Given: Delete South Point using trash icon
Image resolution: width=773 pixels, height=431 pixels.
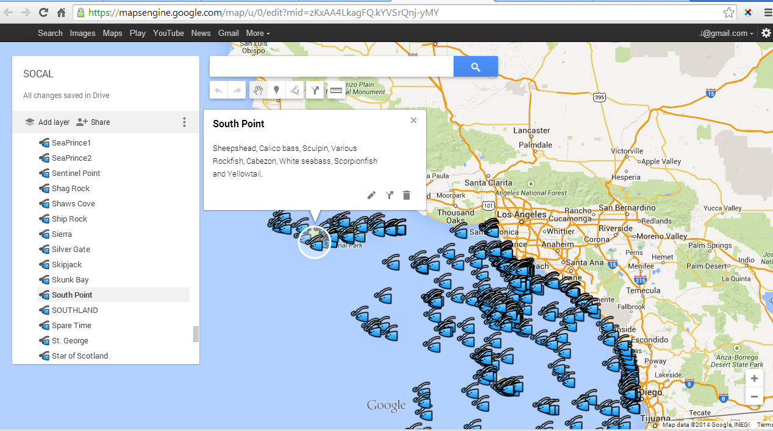Looking at the screenshot, I should [407, 195].
